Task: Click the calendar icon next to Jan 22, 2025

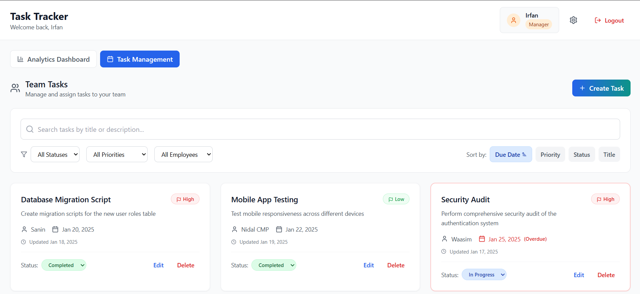Action: point(279,229)
